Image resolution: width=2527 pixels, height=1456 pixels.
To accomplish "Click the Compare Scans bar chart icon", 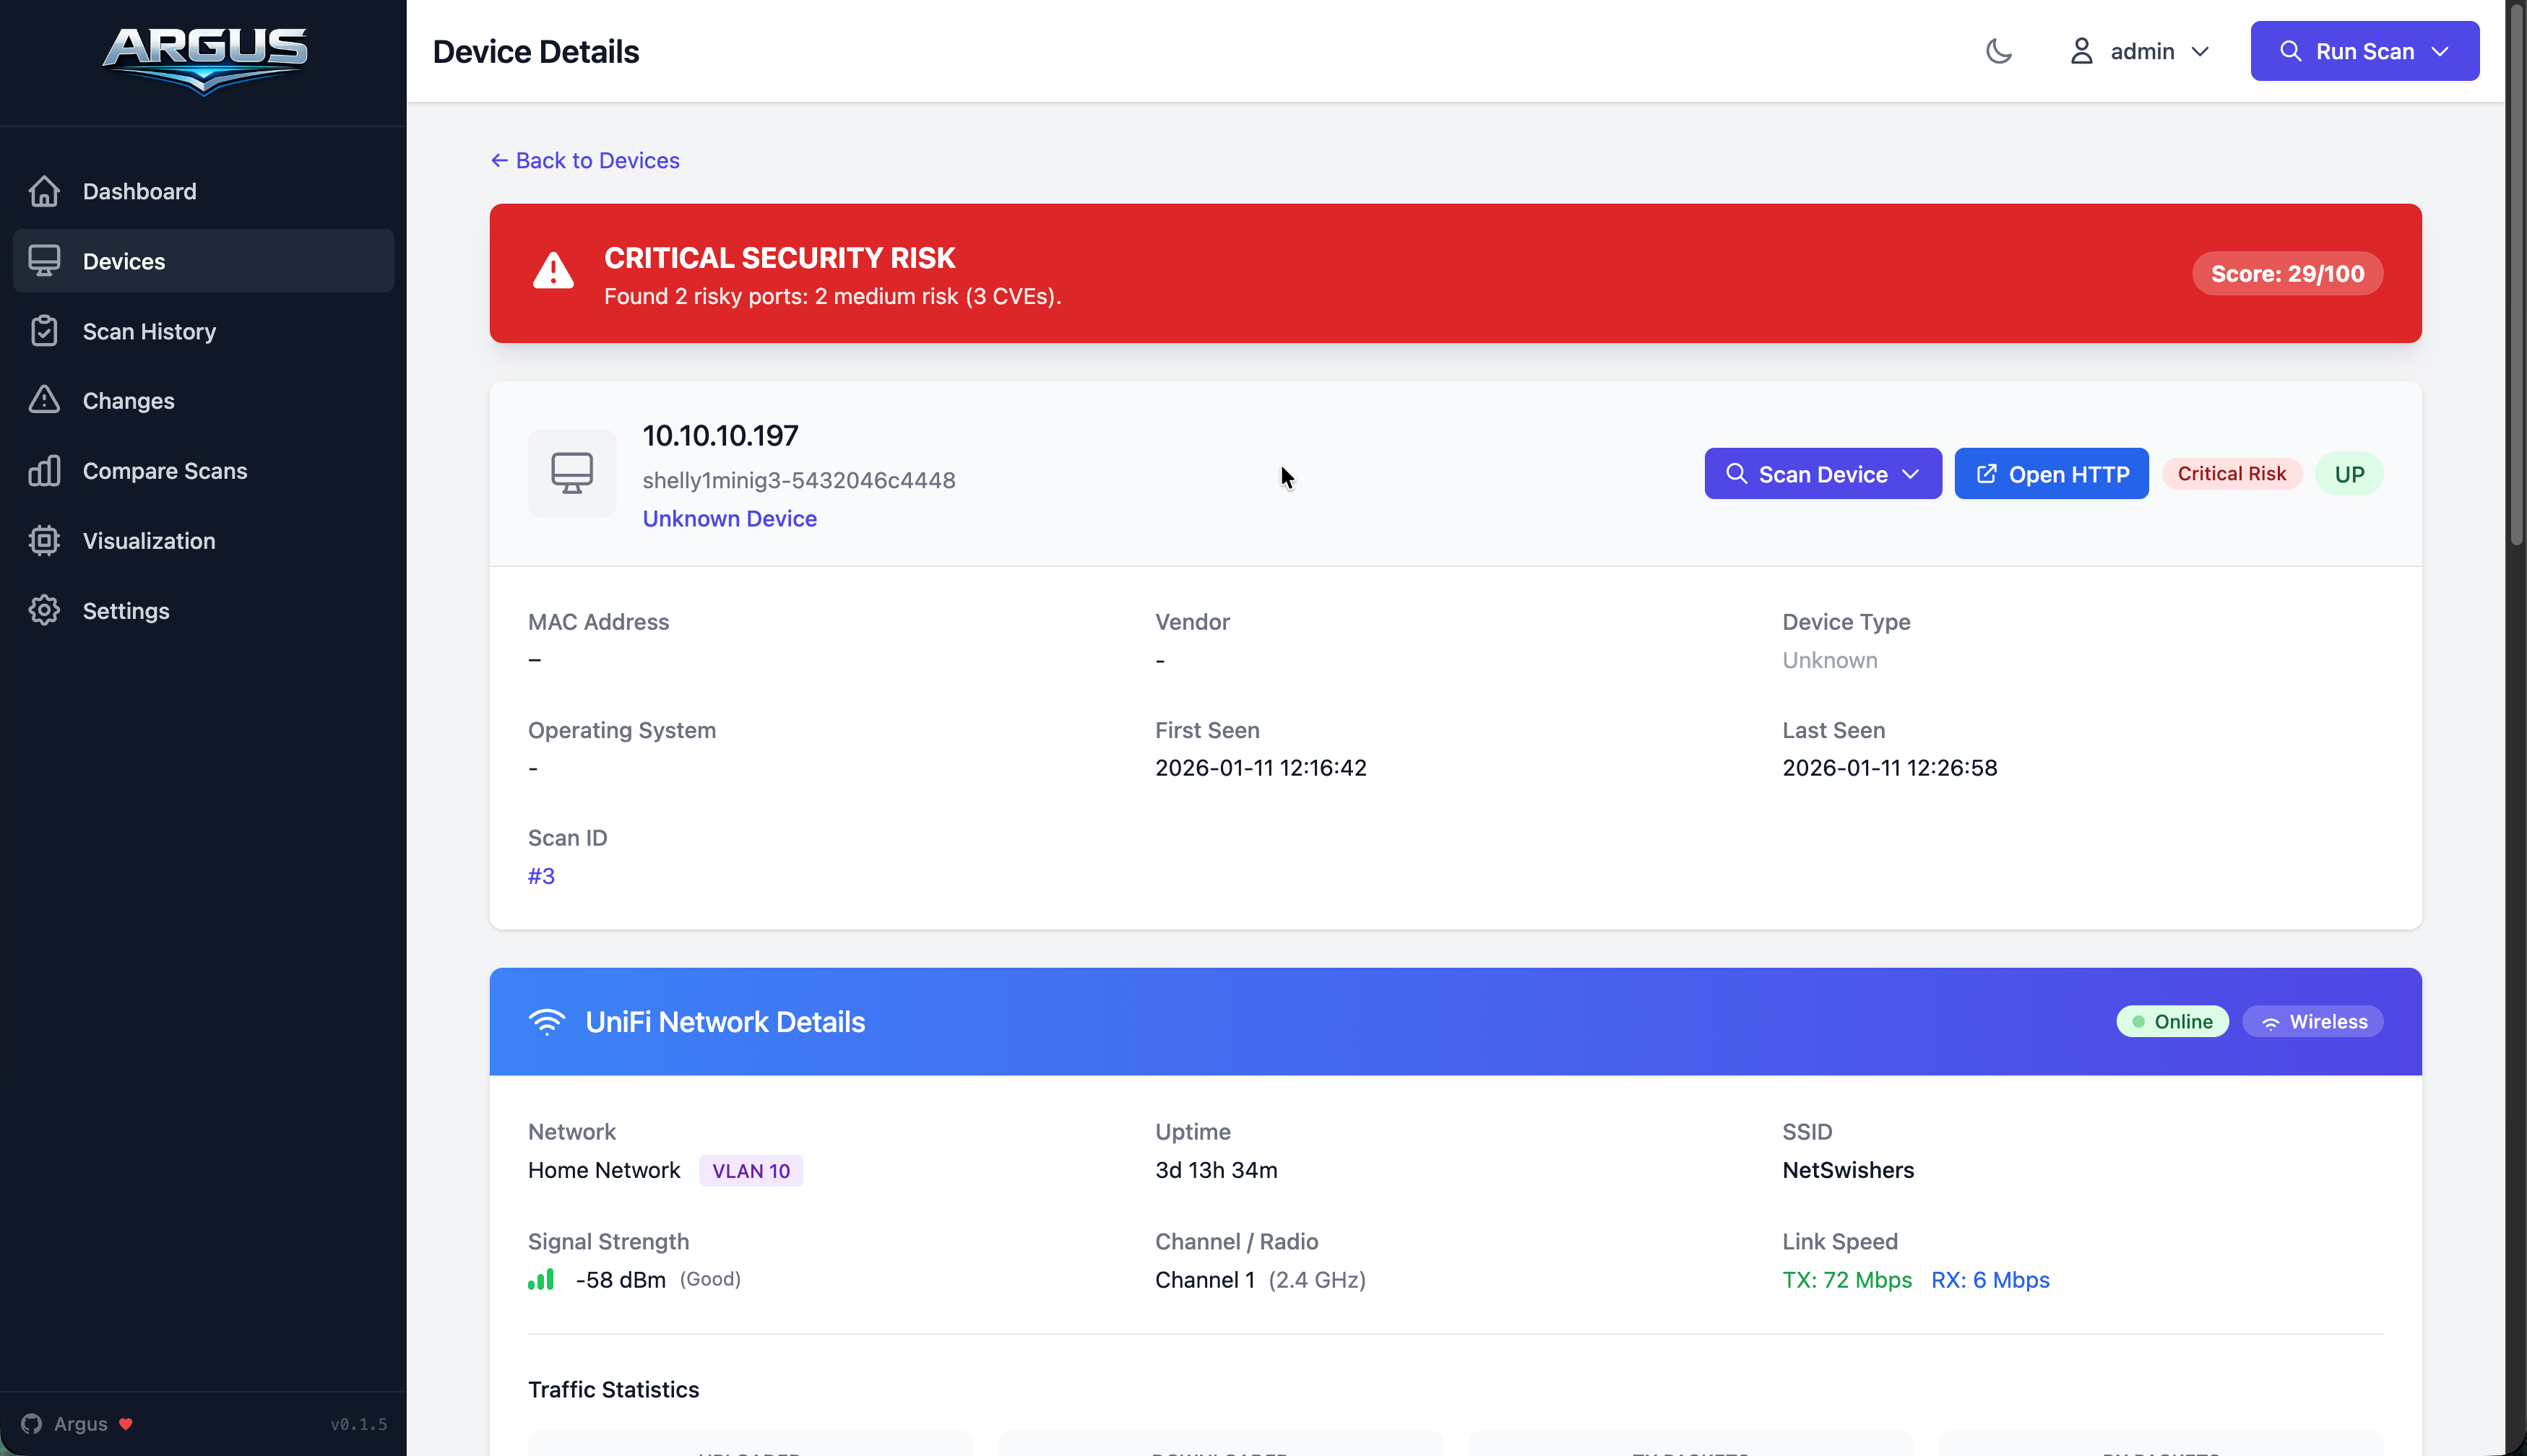I will (44, 471).
